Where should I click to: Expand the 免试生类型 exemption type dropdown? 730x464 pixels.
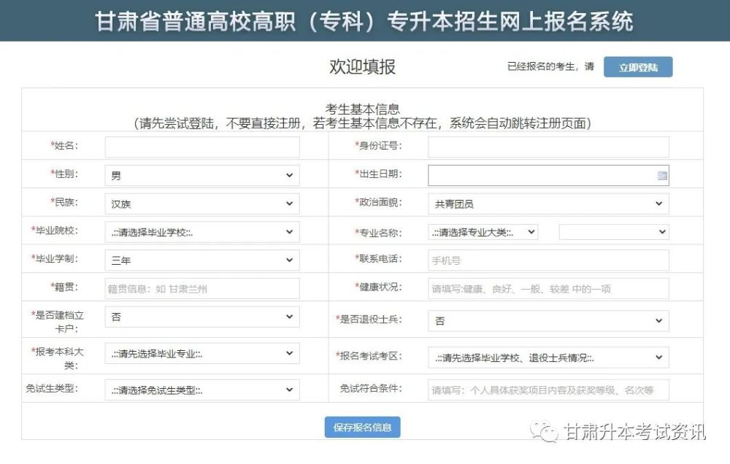coord(202,390)
